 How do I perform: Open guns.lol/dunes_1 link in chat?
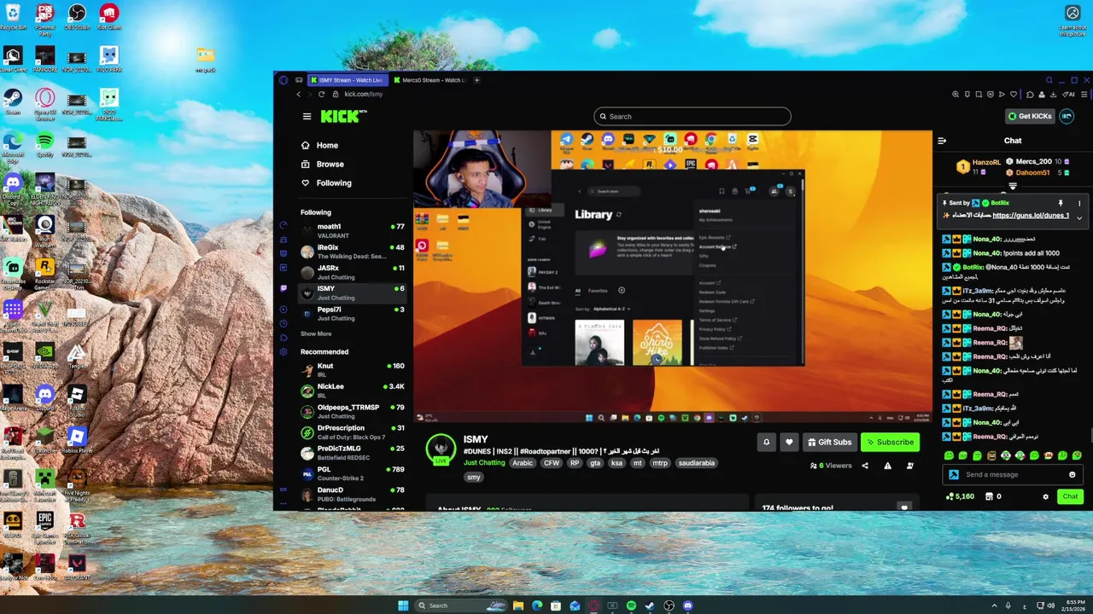click(x=1031, y=216)
